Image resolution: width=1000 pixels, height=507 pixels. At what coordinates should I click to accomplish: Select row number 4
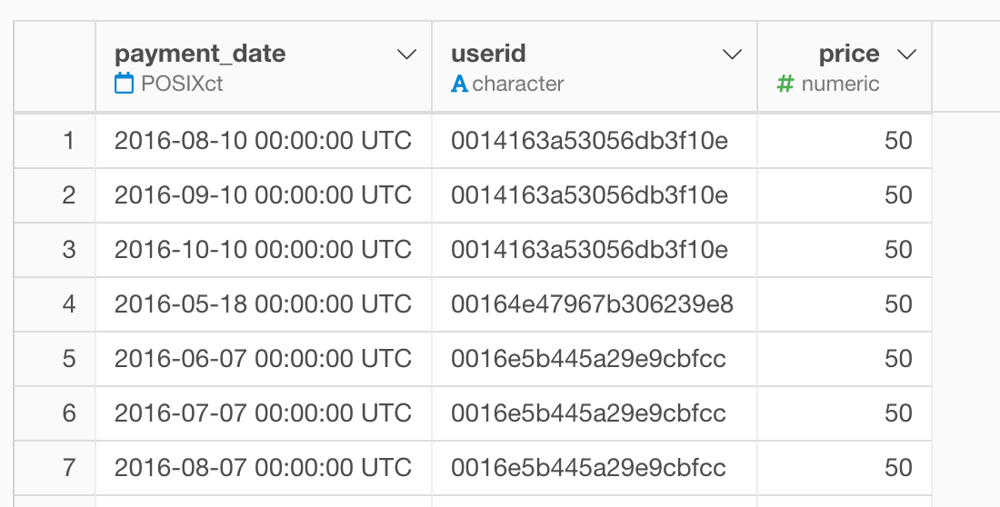click(x=69, y=304)
